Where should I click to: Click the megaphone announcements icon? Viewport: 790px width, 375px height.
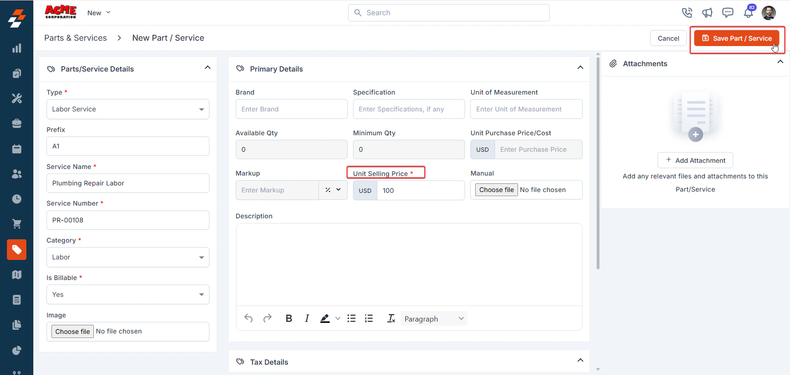(x=707, y=13)
